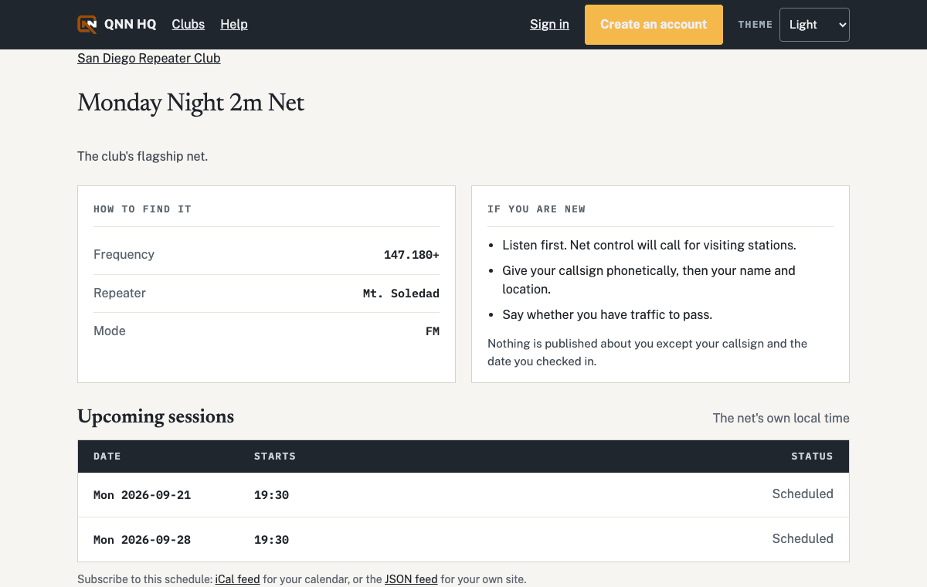The height and width of the screenshot is (587, 927).
Task: Click the HOW TO FIND IT heading
Action: point(142,209)
